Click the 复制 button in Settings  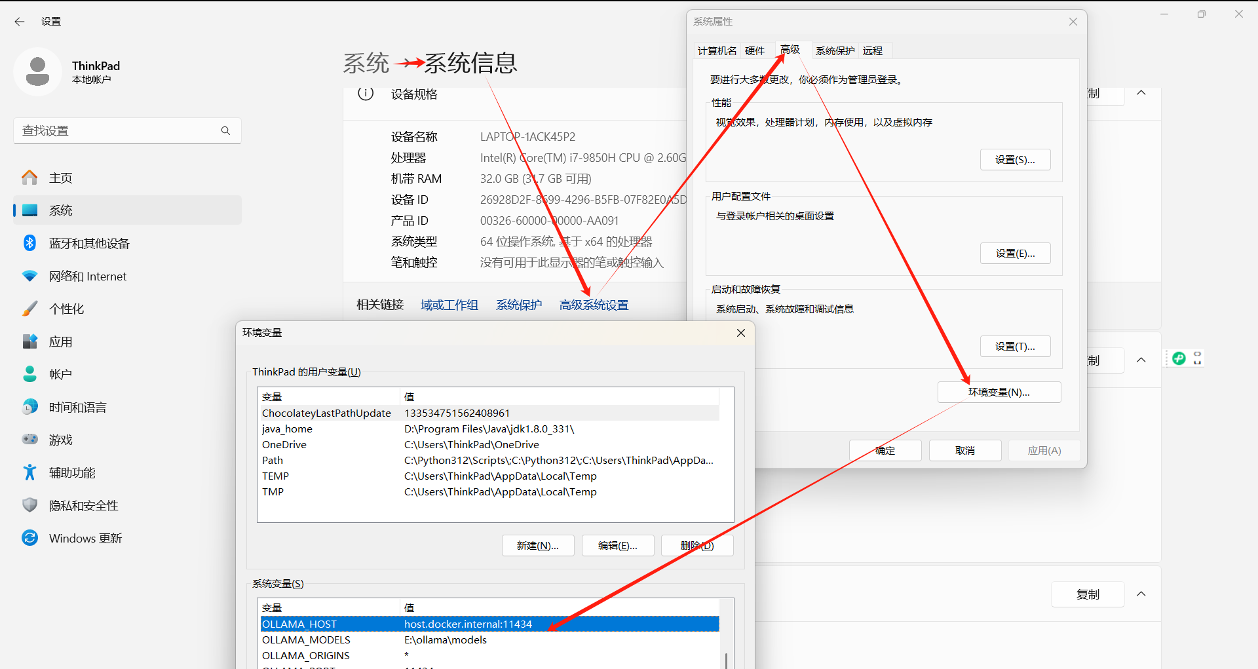(x=1088, y=594)
